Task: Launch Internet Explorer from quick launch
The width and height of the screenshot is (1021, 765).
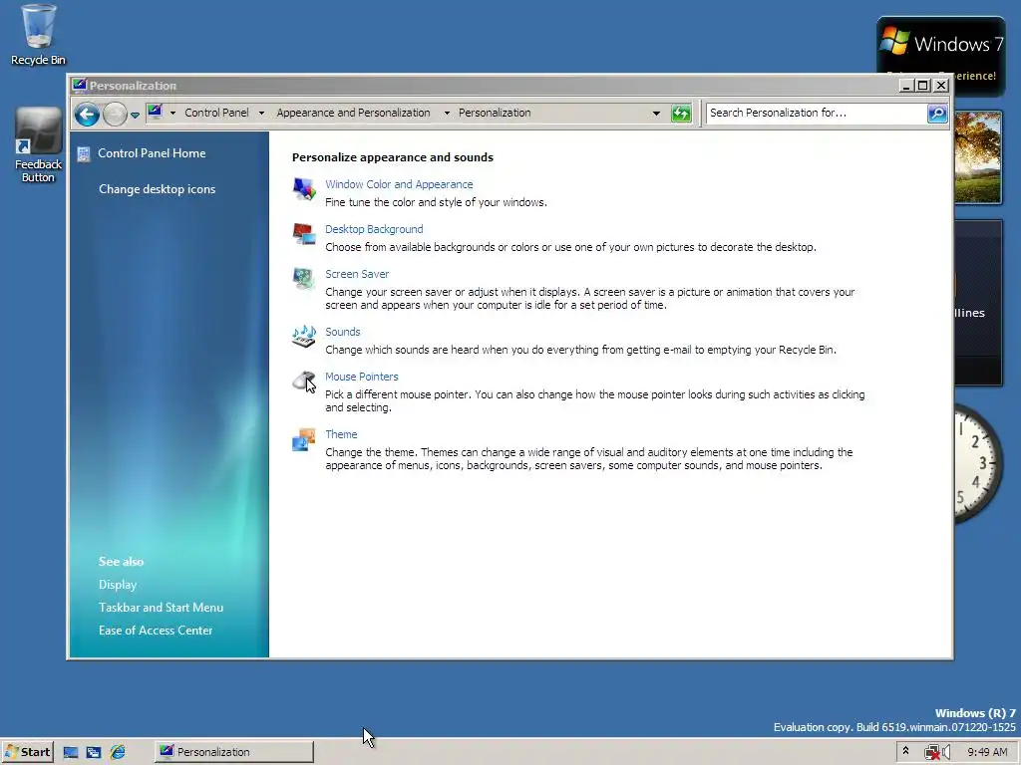Action: point(118,752)
